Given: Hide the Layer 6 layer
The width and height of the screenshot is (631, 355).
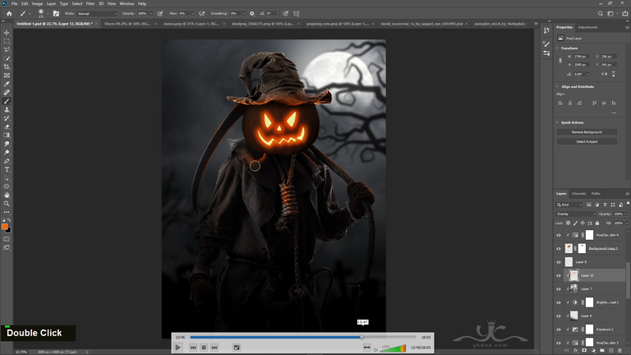Looking at the screenshot, I should pos(559,316).
